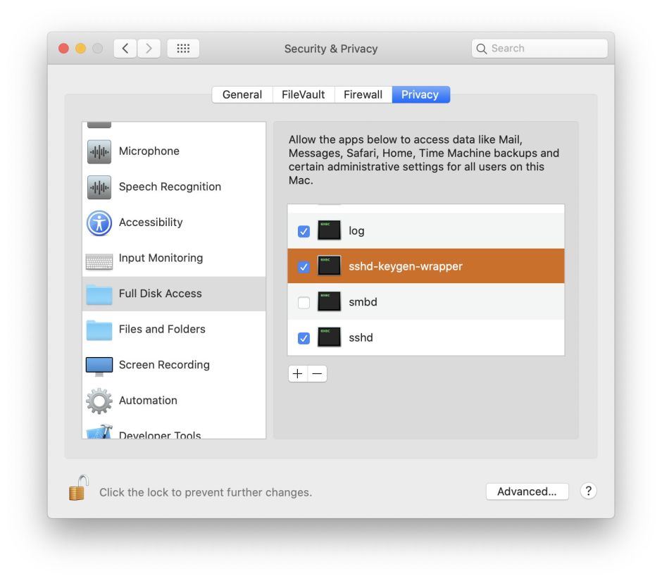Viewport: 662px width, 581px height.
Task: Click the Screen Recording display icon
Action: pyautogui.click(x=99, y=366)
